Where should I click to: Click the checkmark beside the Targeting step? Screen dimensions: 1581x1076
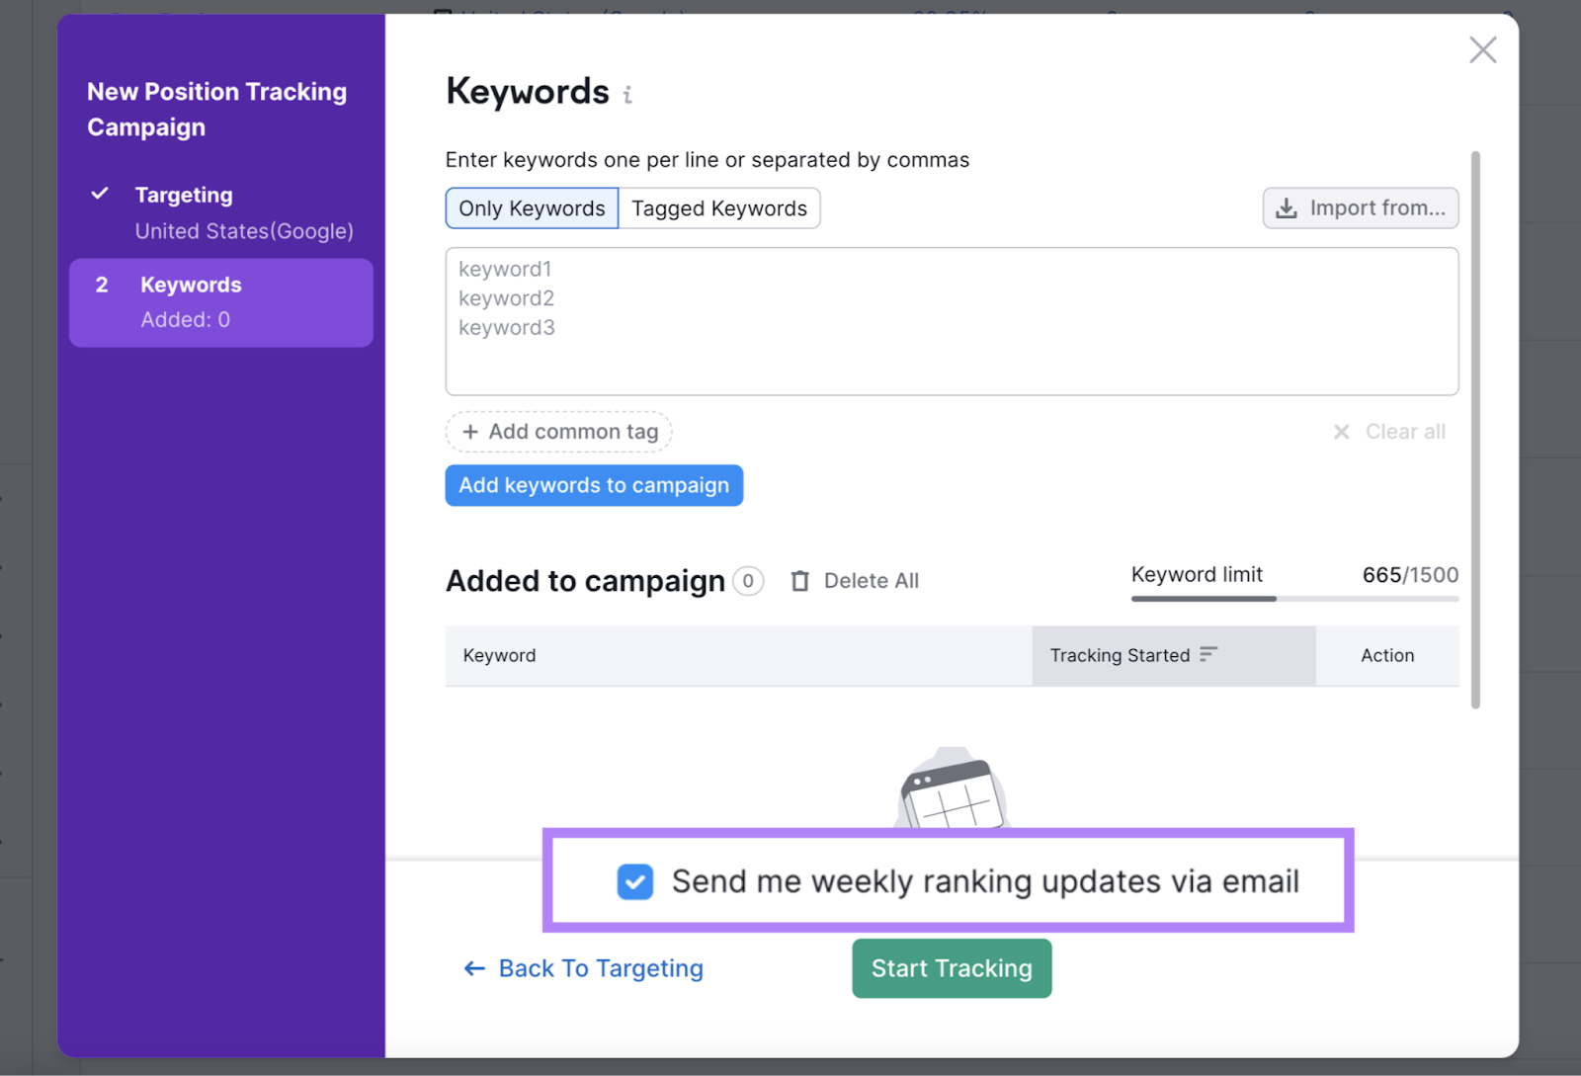point(100,194)
